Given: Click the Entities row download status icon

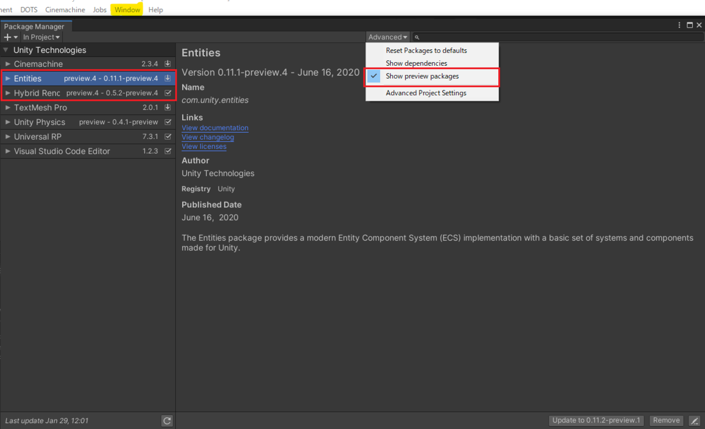Looking at the screenshot, I should 168,79.
